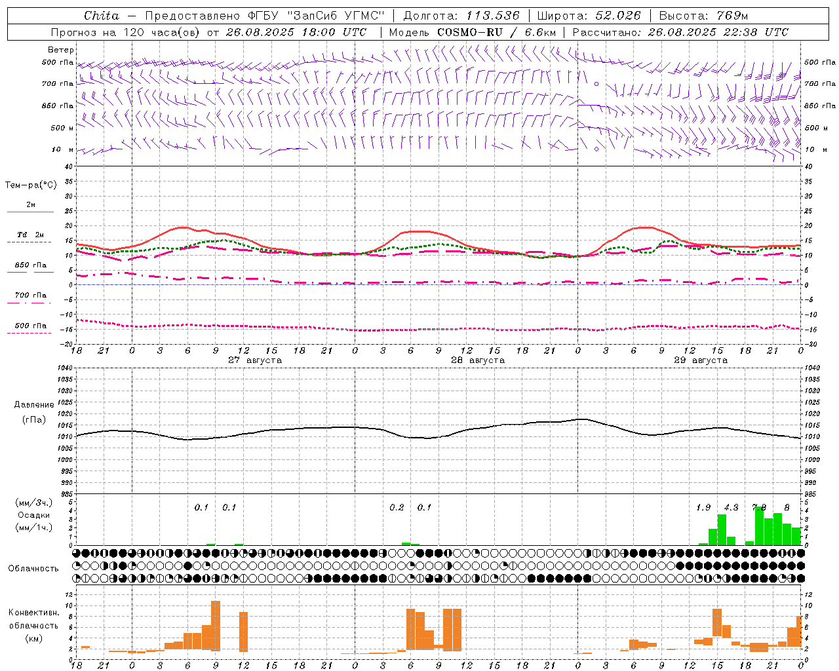Click the "(мм/1ч.)" precipitation unit label
Screen dimensions: 839x671
34,527
